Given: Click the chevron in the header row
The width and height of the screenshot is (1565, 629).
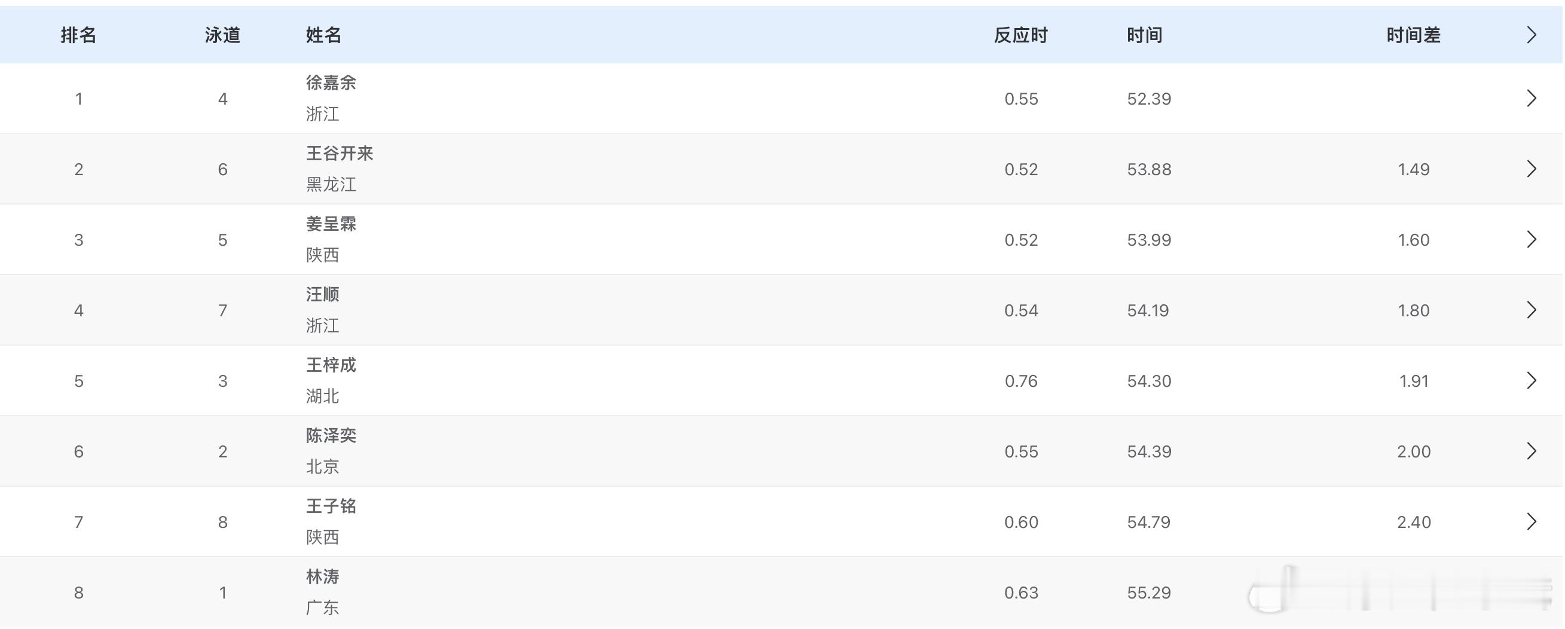Looking at the screenshot, I should (x=1530, y=35).
